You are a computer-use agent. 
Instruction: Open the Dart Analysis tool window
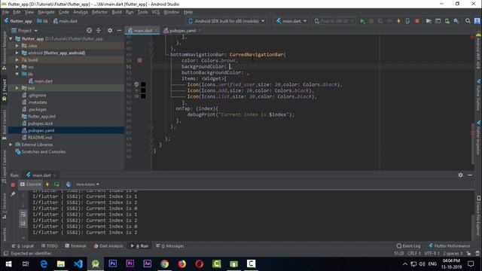click(x=108, y=246)
